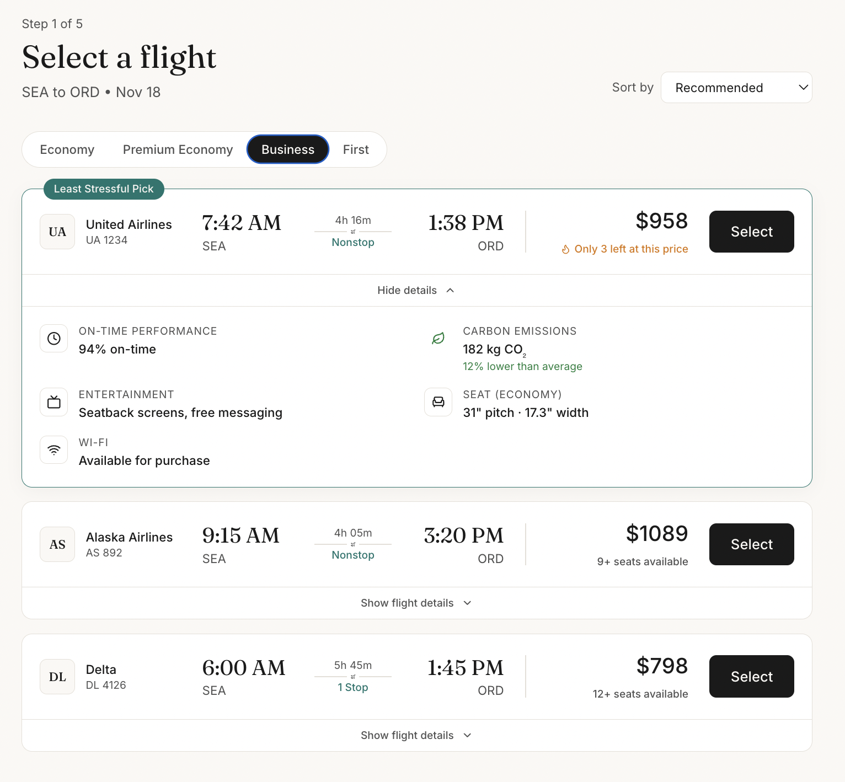Image resolution: width=845 pixels, height=782 pixels.
Task: Click the 3:20 PM arrival time
Action: 463,536
